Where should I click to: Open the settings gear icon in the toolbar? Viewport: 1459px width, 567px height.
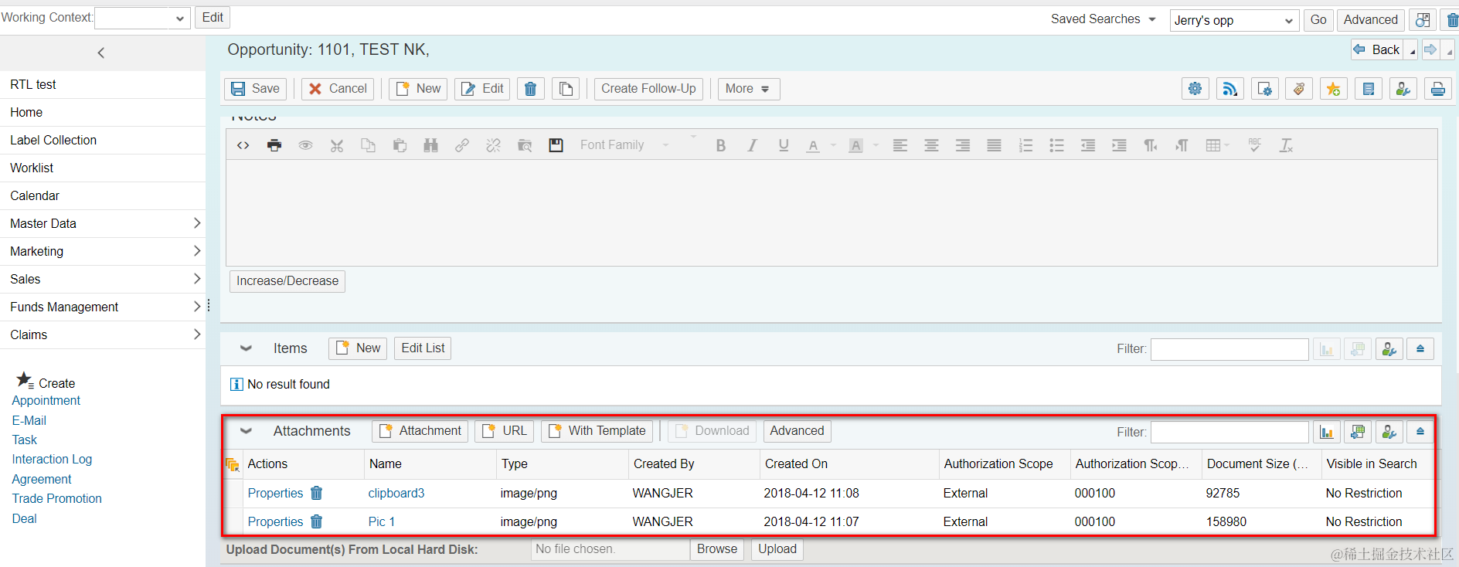pos(1195,89)
